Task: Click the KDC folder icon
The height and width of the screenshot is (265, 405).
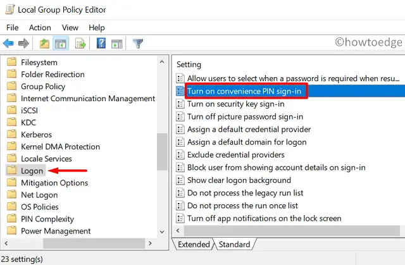Action: click(x=11, y=122)
